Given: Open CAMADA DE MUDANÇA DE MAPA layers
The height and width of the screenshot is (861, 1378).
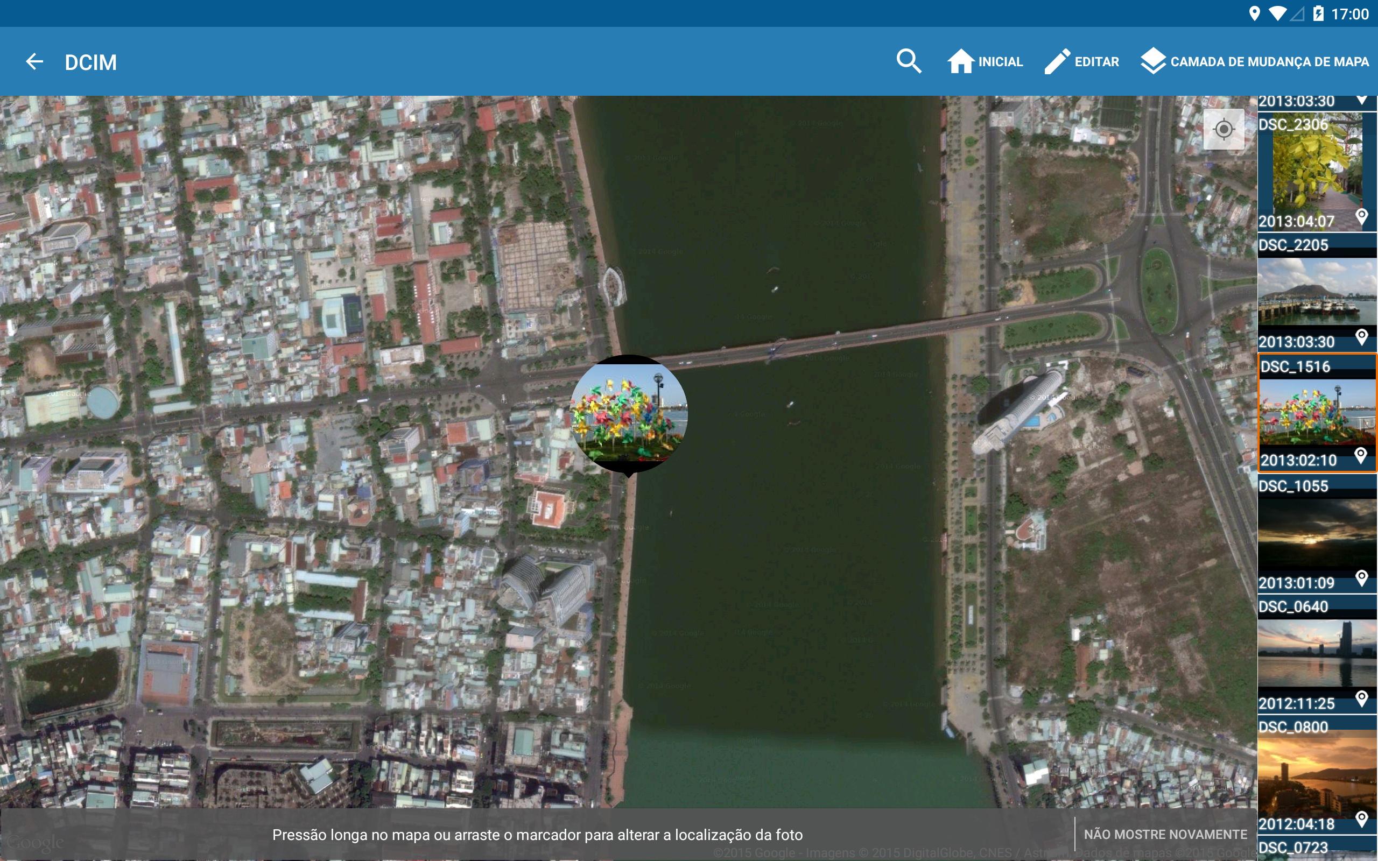Looking at the screenshot, I should pos(1254,61).
